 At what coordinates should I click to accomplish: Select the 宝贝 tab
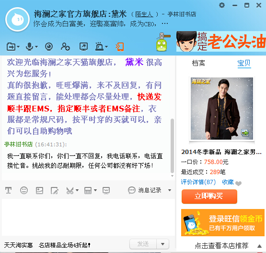click(244, 63)
